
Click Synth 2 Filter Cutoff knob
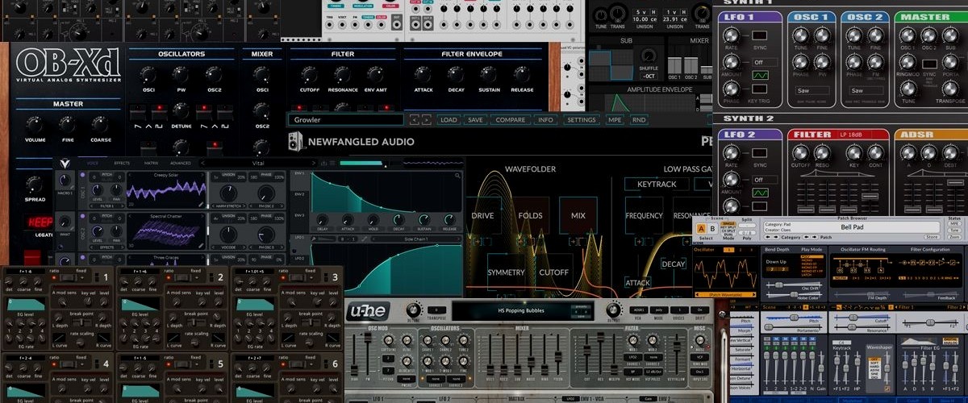pyautogui.click(x=801, y=154)
